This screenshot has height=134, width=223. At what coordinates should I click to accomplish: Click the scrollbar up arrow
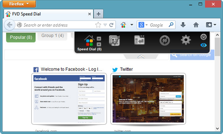tap(217, 35)
